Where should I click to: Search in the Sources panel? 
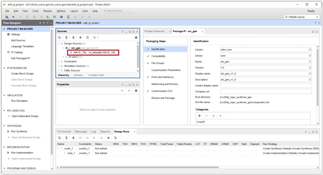(59, 38)
